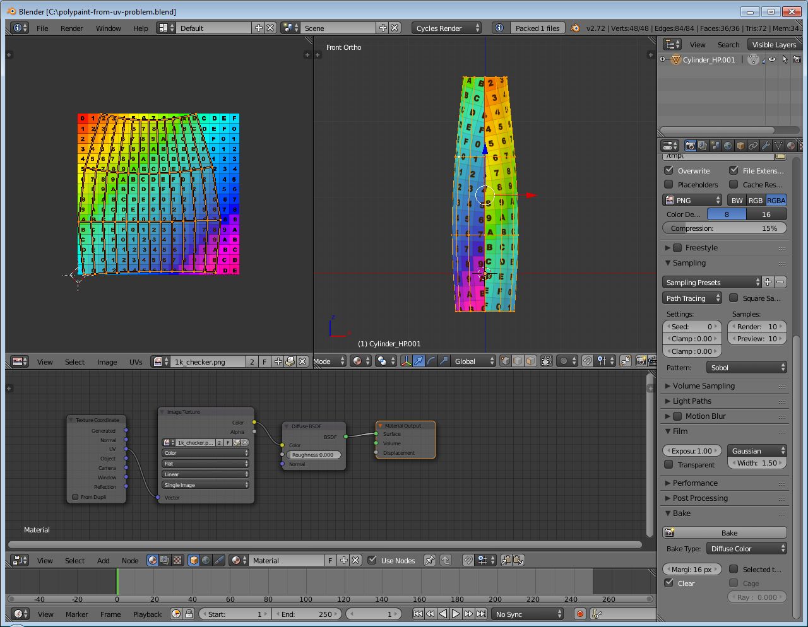Open the Object properties tab cube icon
The image size is (808, 627).
[x=740, y=146]
